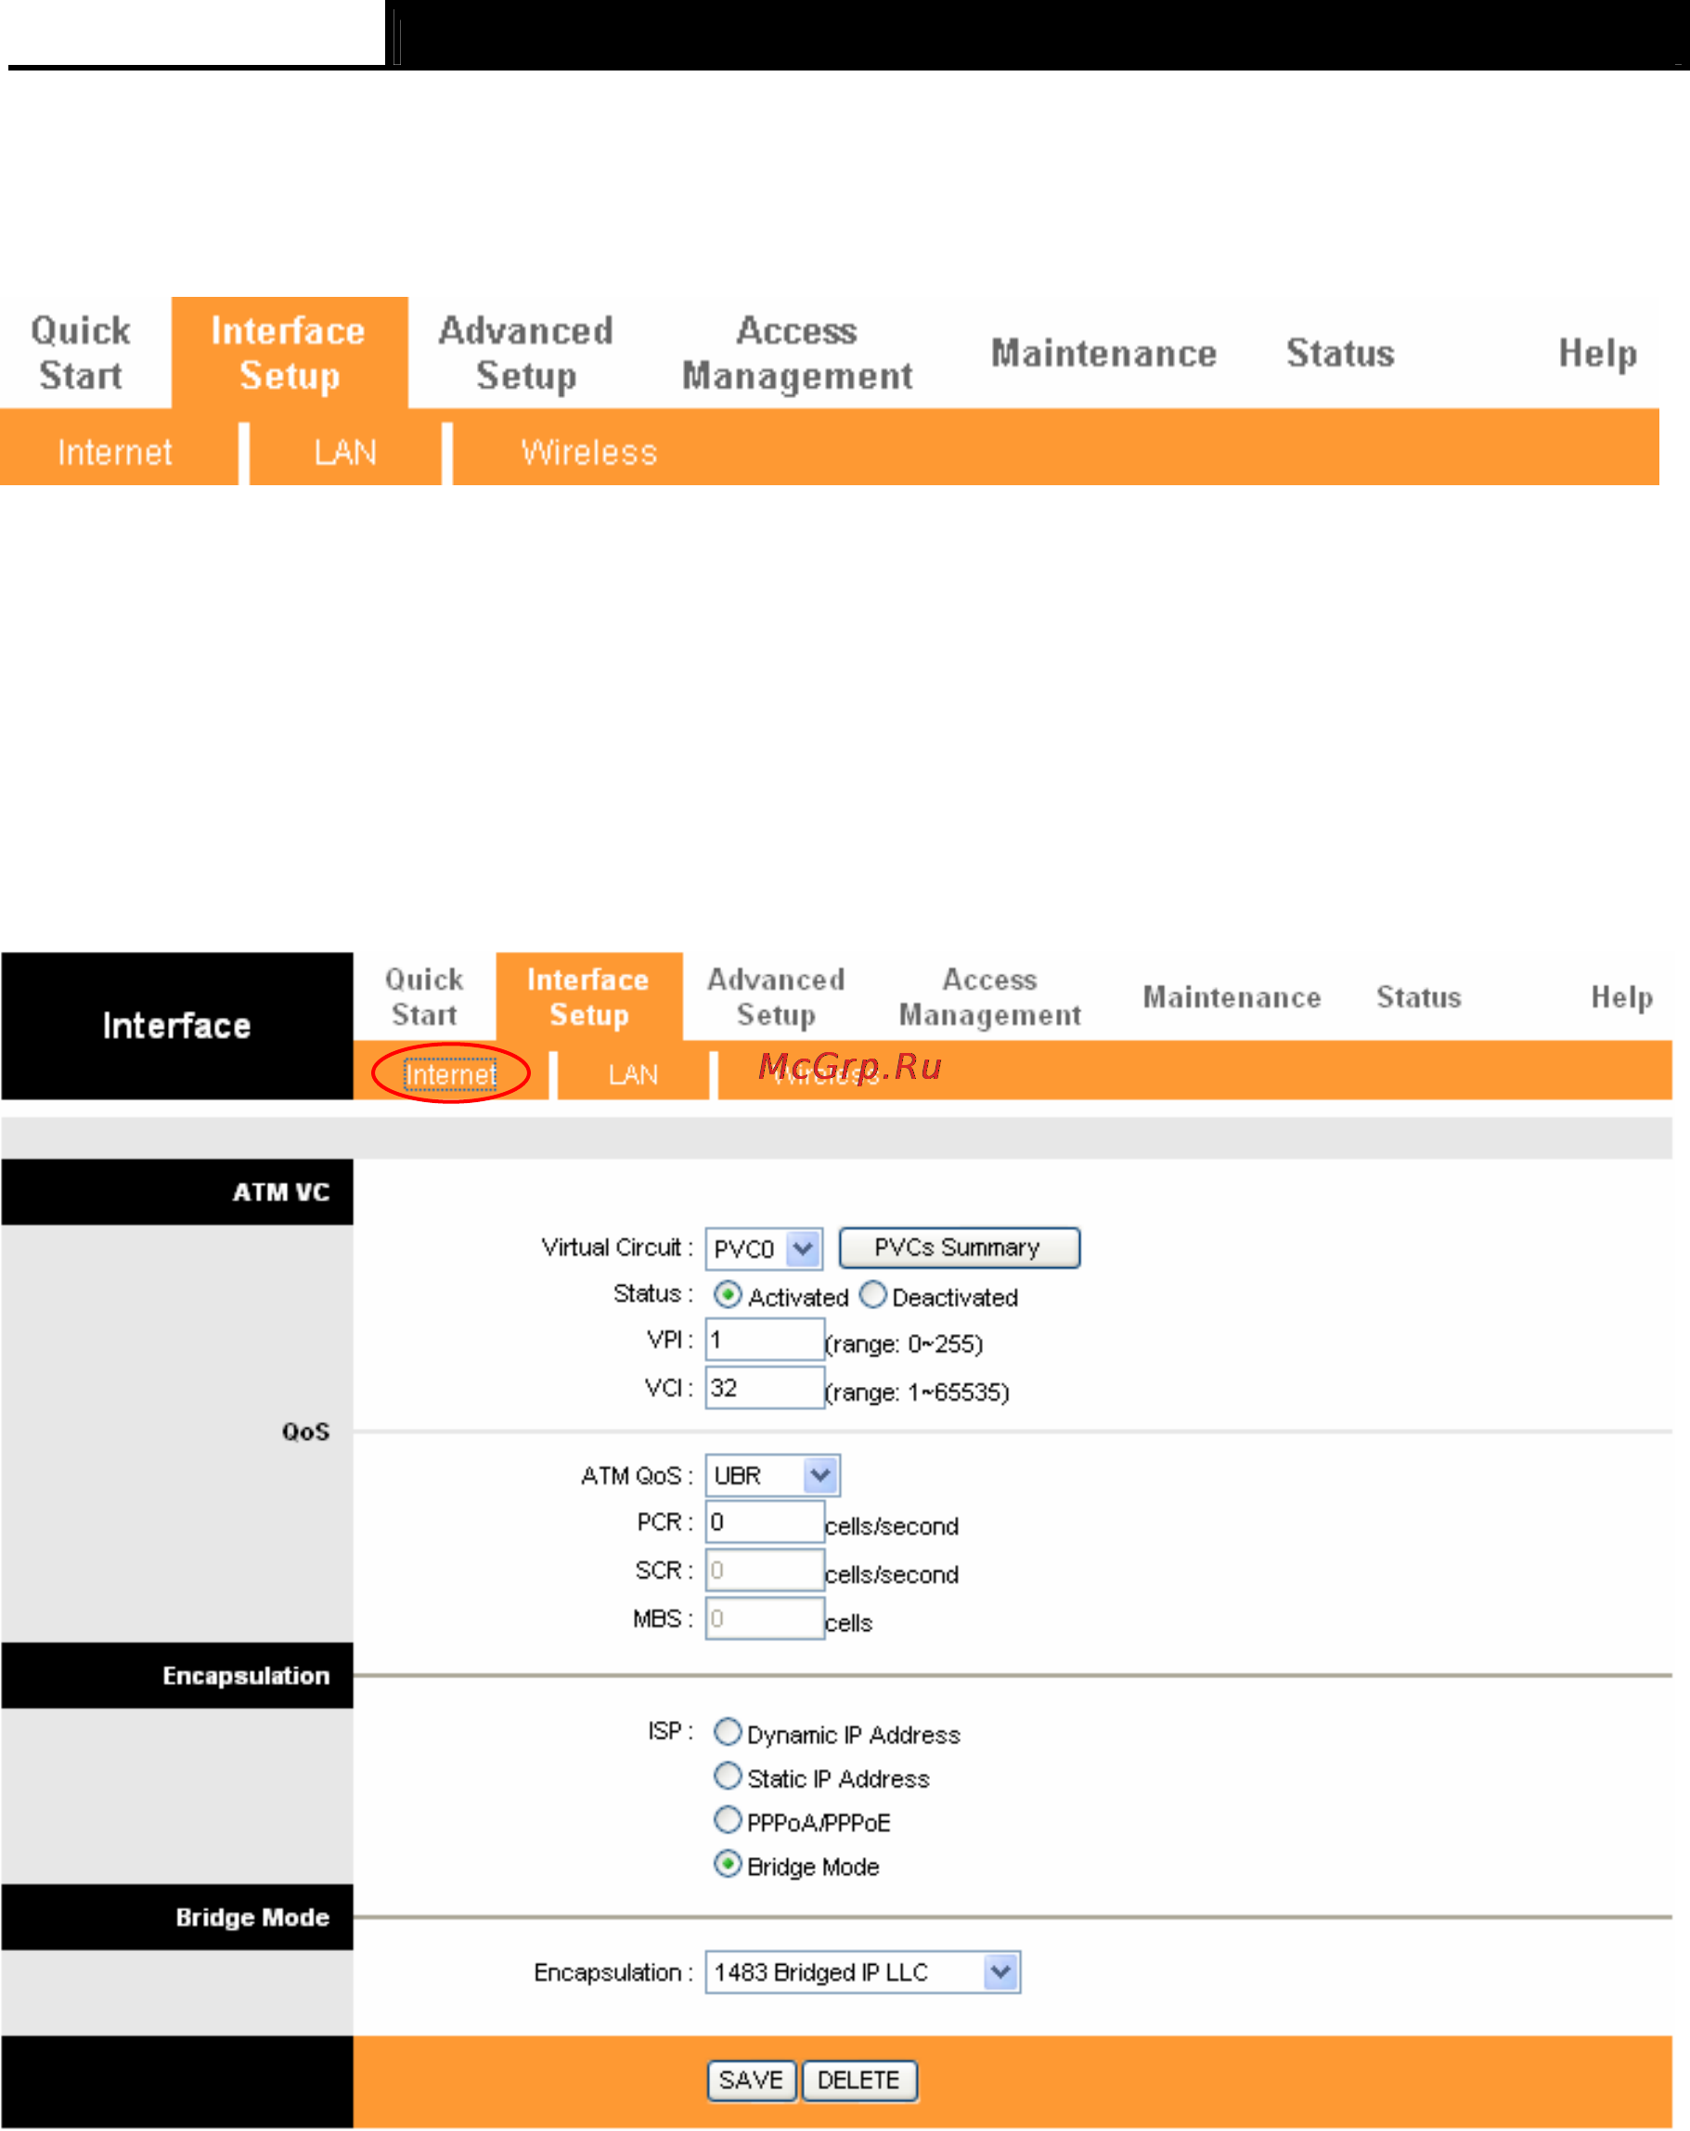Open Access Management tab in the lower router page
The image size is (1690, 2131).
click(x=989, y=996)
